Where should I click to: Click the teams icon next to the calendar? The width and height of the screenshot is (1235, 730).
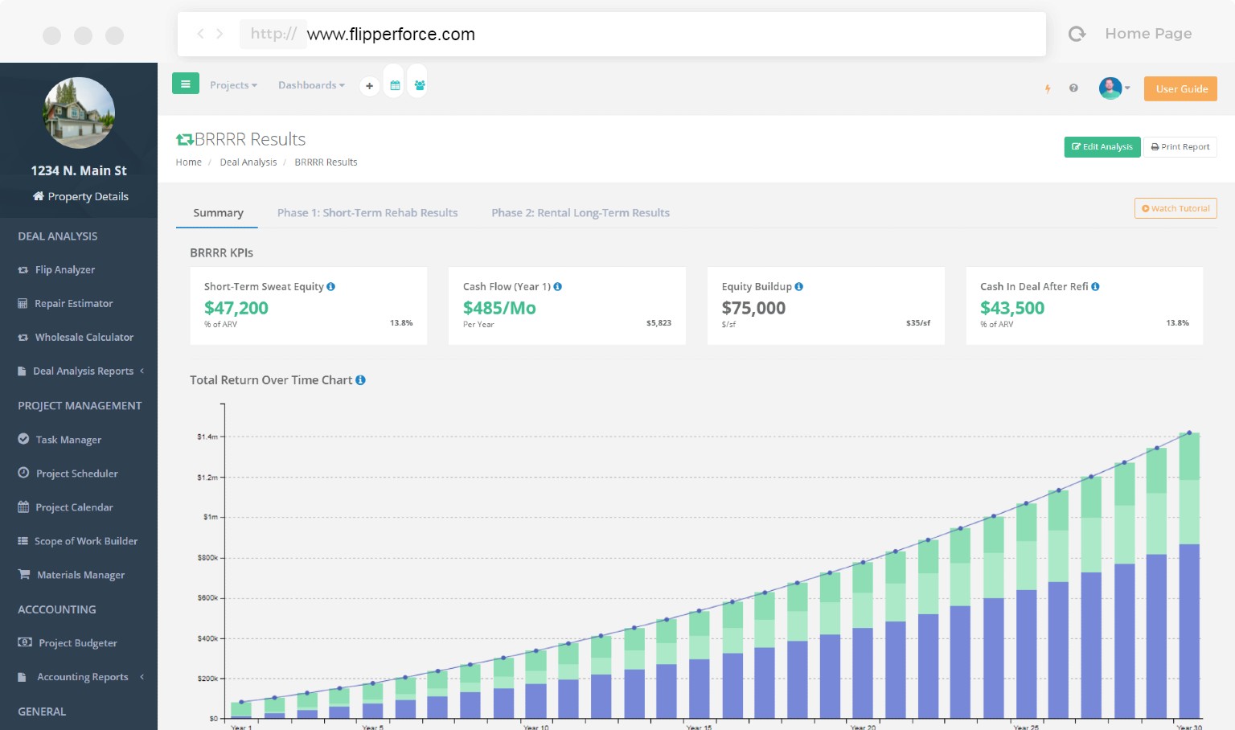(419, 82)
